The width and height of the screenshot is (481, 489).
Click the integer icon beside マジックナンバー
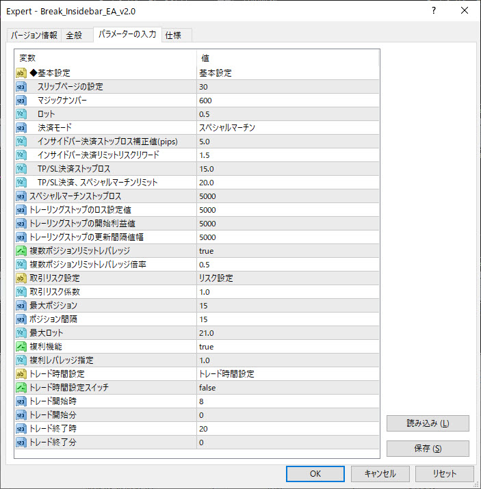tap(21, 101)
